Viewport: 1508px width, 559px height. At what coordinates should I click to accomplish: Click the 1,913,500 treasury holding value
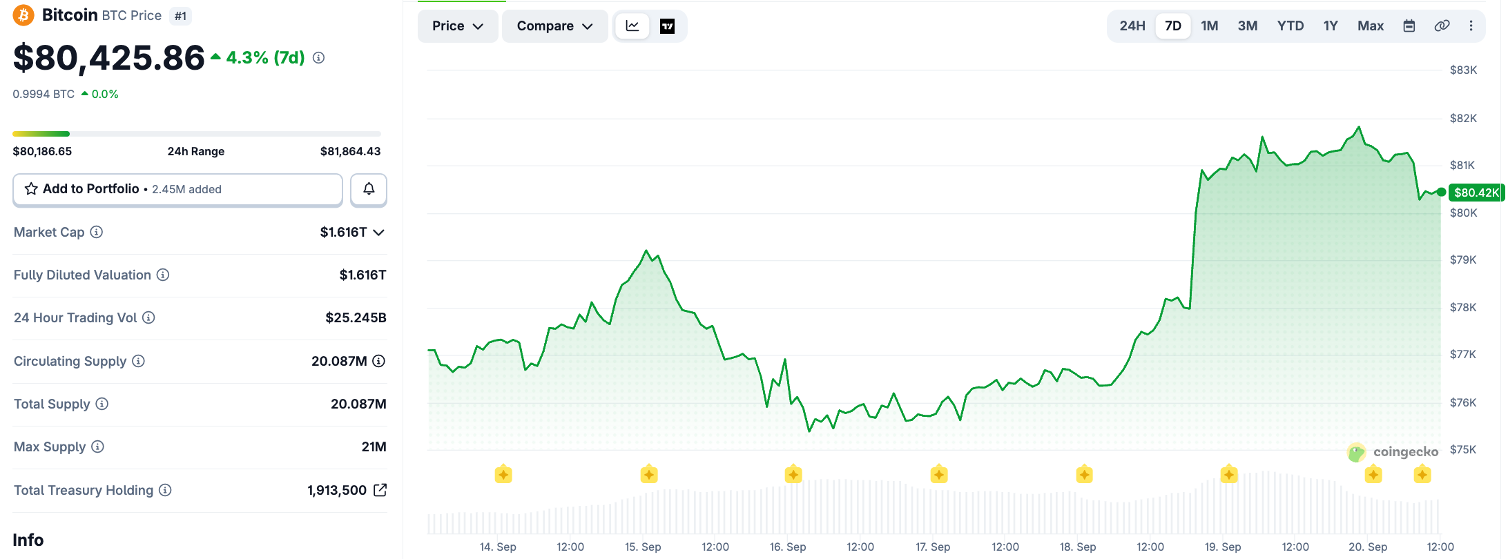point(337,490)
